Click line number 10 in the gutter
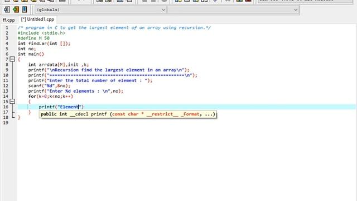The width and height of the screenshot is (357, 201). [x=6, y=75]
